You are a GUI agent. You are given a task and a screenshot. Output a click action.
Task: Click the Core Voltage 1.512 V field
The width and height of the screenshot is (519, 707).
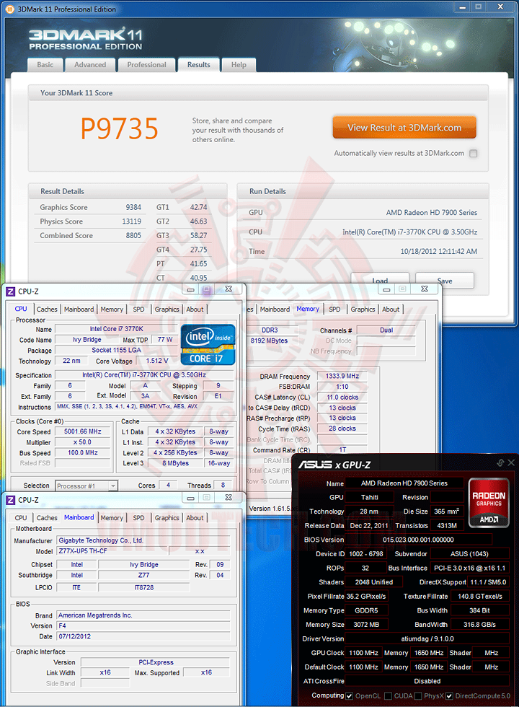tap(157, 361)
